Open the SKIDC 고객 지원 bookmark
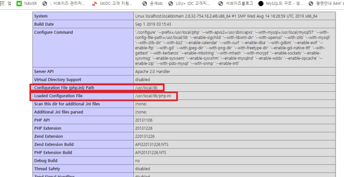344x177 pixels. 115,4
